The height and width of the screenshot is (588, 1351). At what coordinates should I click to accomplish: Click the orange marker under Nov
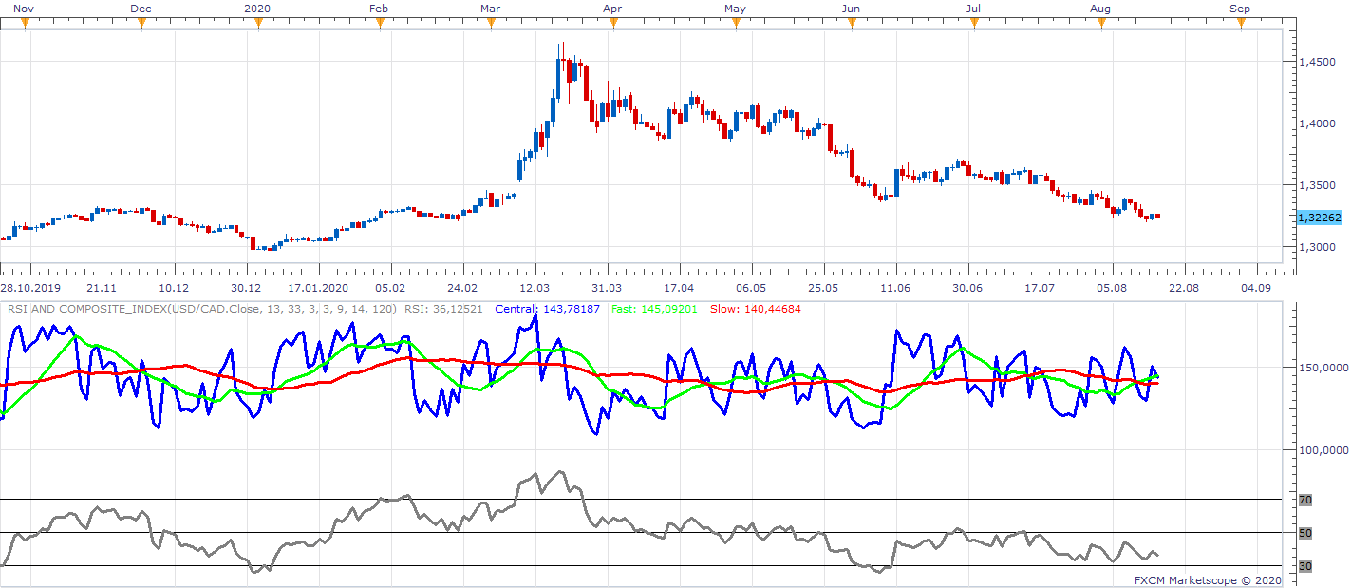tap(24, 22)
